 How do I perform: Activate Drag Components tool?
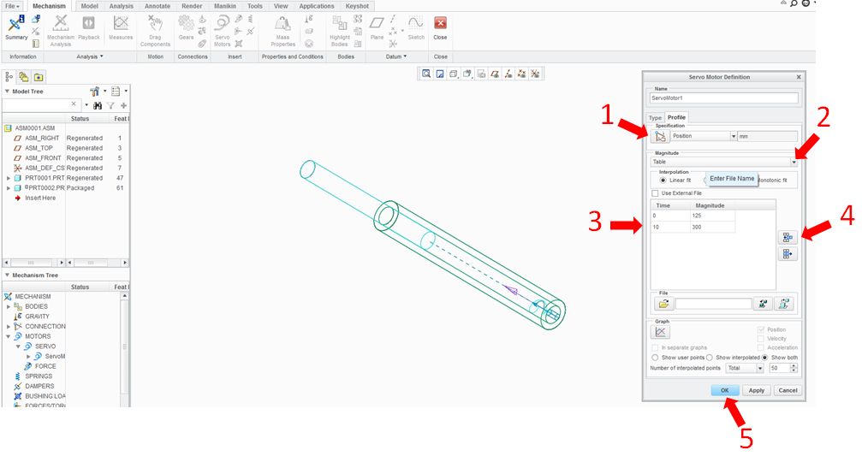point(155,30)
